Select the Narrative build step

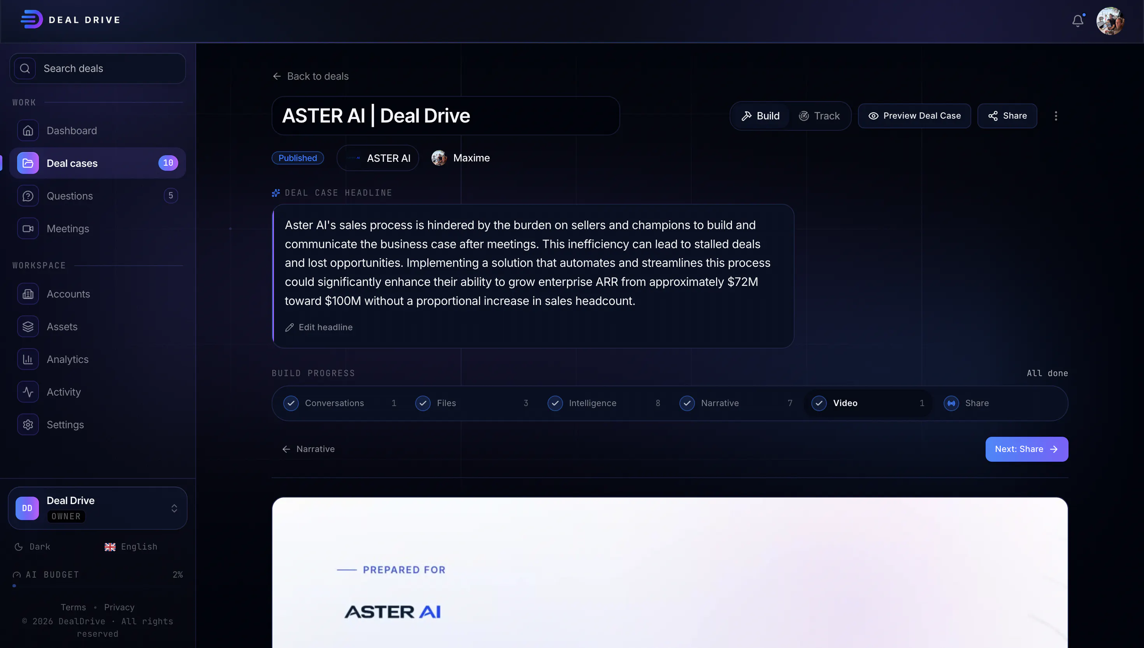pos(735,403)
